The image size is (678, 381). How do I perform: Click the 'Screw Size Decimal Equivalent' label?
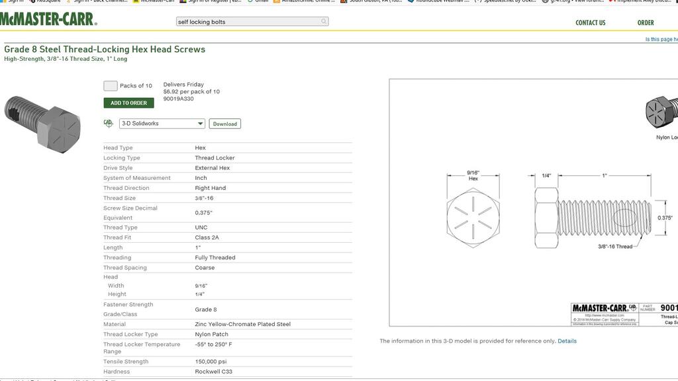coord(130,212)
